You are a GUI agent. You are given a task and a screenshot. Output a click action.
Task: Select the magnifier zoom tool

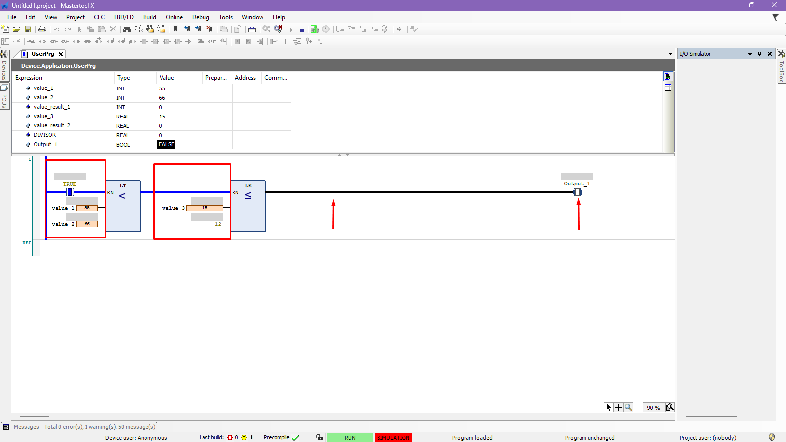(628, 407)
